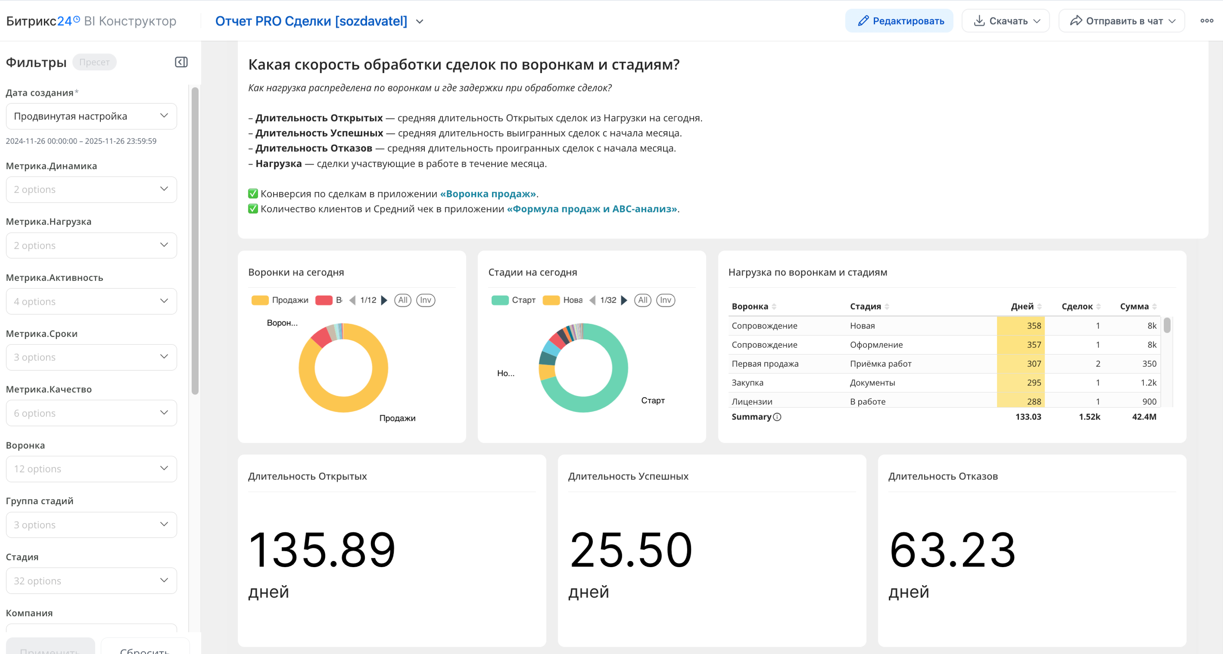Click the three-dots more options icon
Screen dimensions: 1223x654
(x=1206, y=21)
